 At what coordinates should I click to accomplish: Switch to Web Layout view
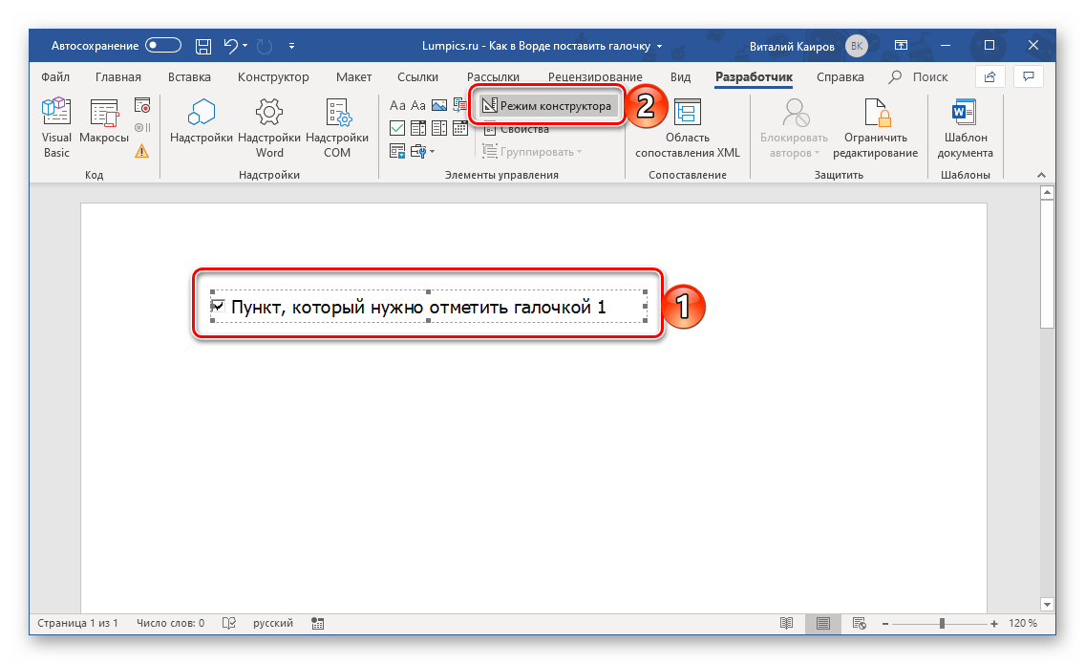(x=859, y=623)
